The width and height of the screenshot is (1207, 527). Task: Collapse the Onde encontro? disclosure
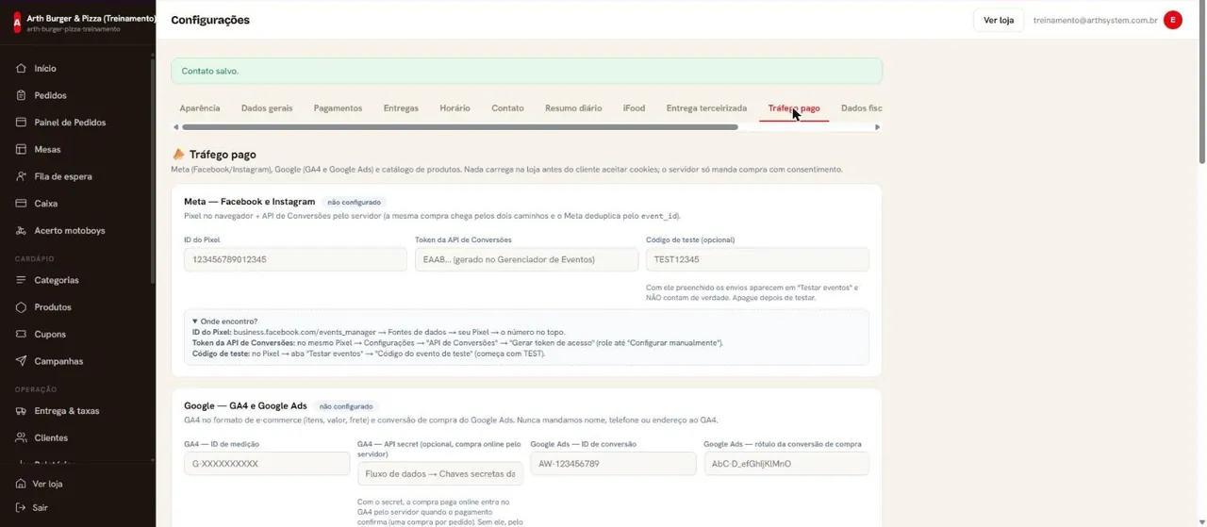(x=224, y=321)
